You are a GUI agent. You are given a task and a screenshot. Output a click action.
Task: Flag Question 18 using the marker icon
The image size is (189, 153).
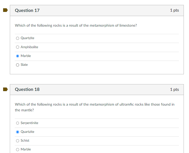pyautogui.click(x=5, y=89)
